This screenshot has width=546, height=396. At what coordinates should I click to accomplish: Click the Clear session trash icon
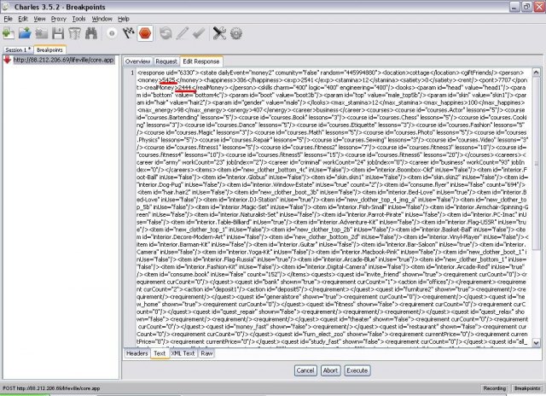pos(73,33)
